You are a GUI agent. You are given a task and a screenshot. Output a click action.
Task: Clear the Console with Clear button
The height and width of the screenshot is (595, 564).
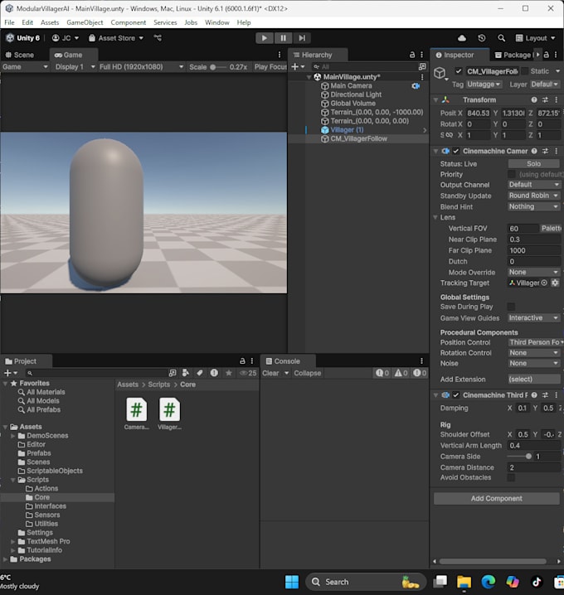coord(270,373)
